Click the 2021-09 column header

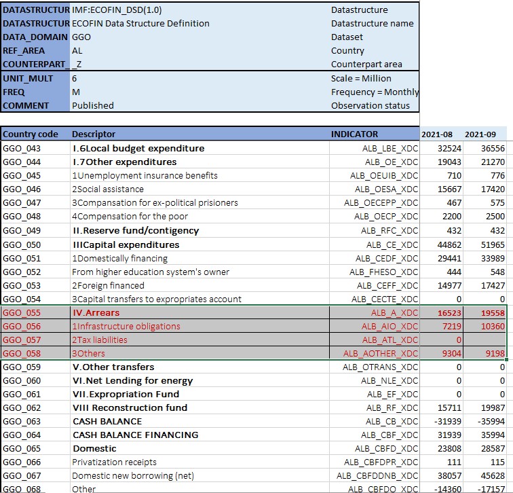tap(485, 134)
